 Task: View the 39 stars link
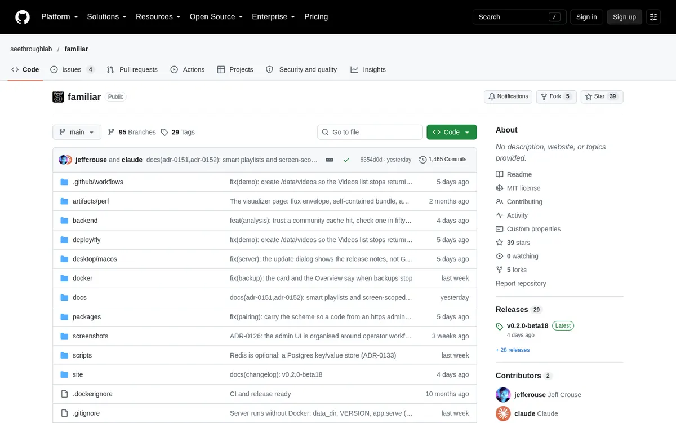click(513, 243)
